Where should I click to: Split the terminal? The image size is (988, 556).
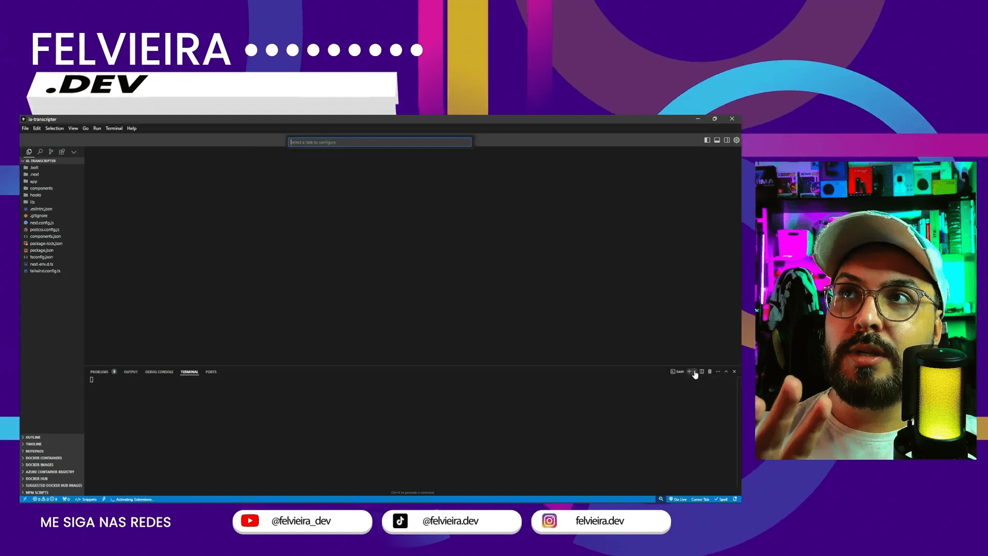click(702, 372)
